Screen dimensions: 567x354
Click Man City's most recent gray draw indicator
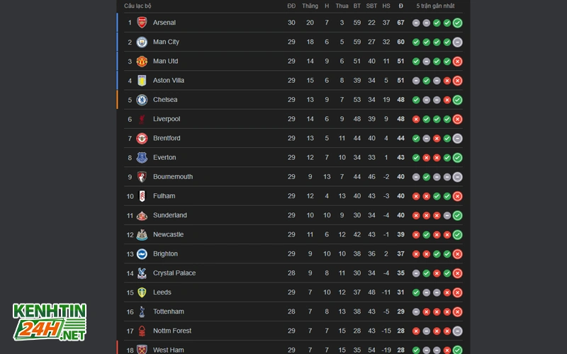pyautogui.click(x=458, y=42)
